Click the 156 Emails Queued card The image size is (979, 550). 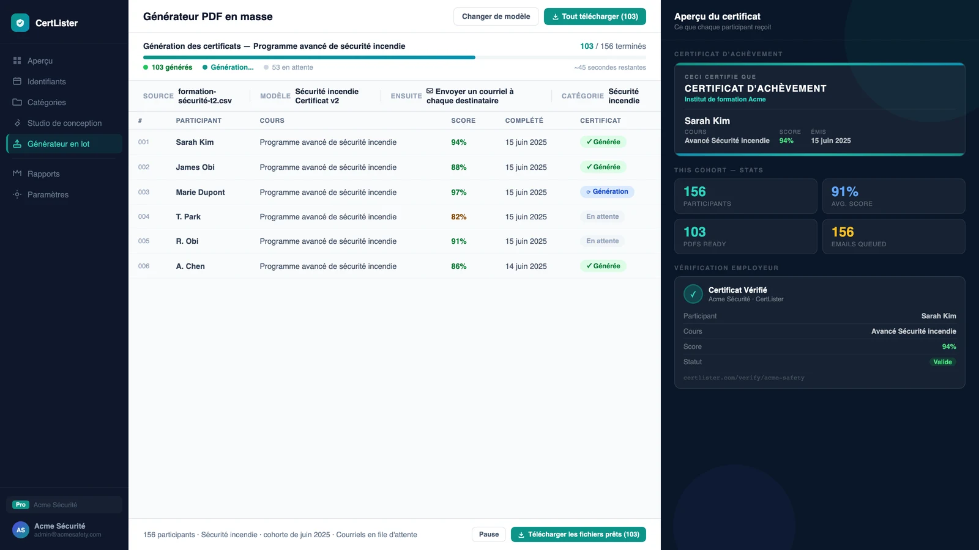pyautogui.click(x=894, y=237)
